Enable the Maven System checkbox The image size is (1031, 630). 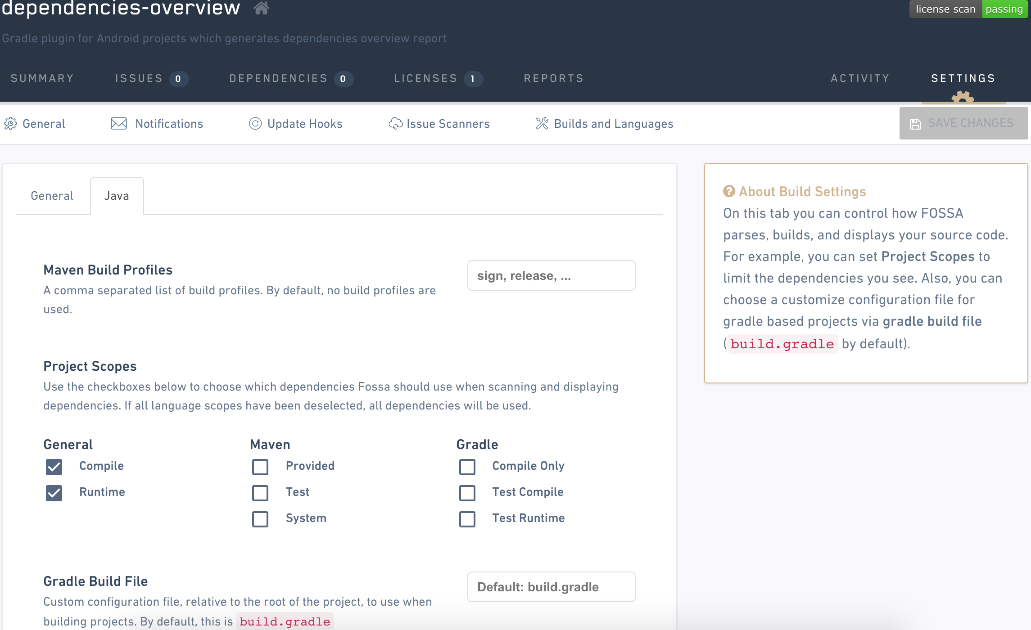click(x=260, y=519)
